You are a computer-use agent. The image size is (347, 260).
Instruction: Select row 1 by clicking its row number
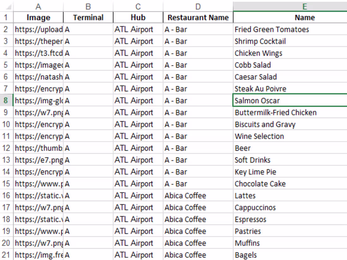pyautogui.click(x=6, y=17)
